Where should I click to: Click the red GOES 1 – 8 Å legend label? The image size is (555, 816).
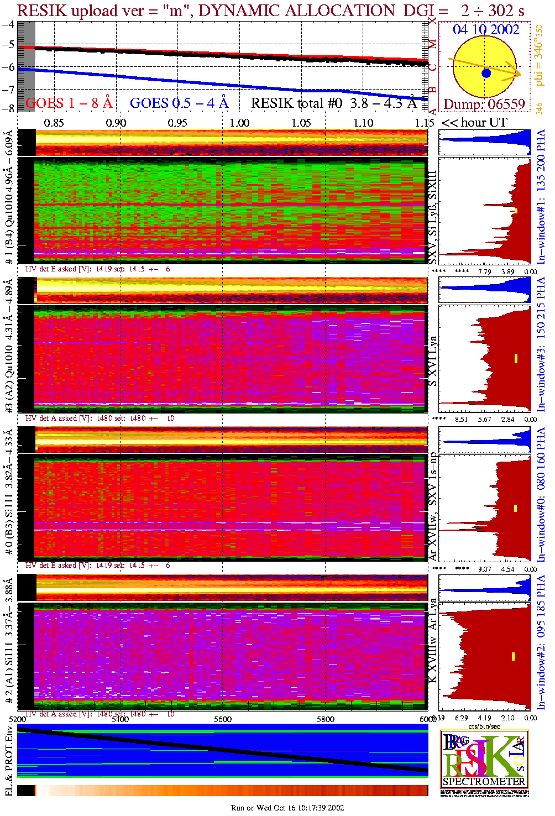click(x=69, y=103)
